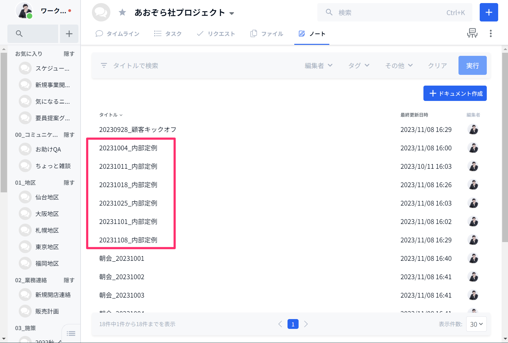
Task: Click the star favorite icon beside project name
Action: click(x=122, y=13)
